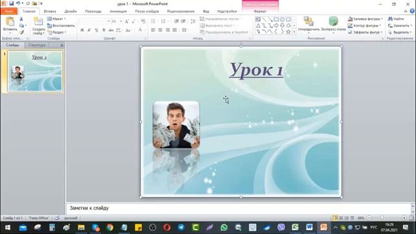The image size is (416, 234).
Task: Select the oval shape in gallery
Action: click(x=282, y=19)
